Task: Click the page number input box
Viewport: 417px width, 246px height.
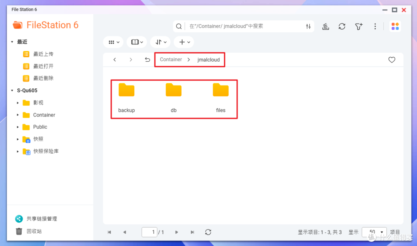Action: [x=149, y=232]
